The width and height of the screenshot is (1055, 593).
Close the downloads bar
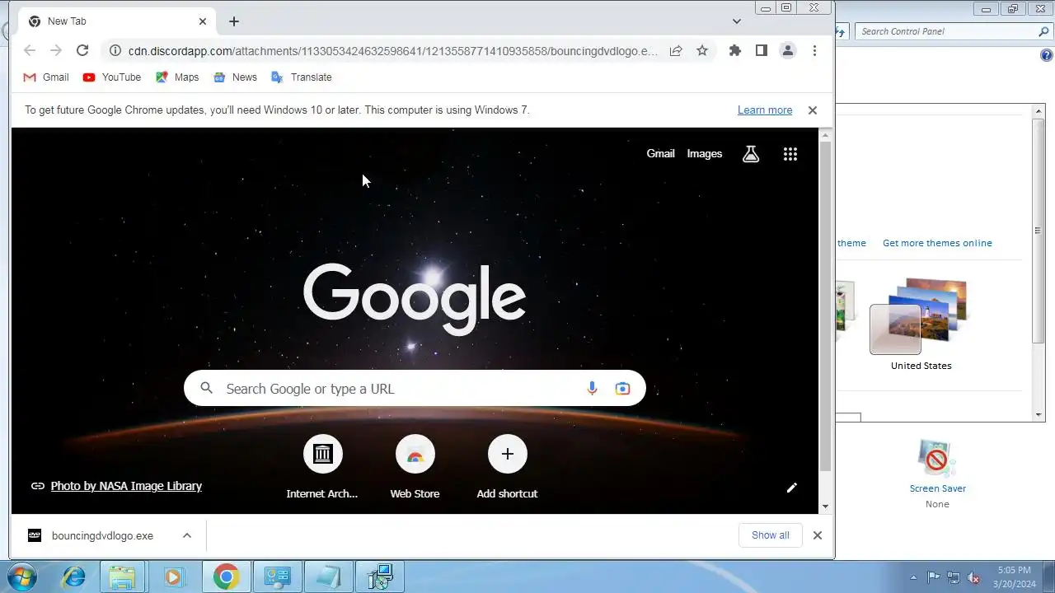pyautogui.click(x=818, y=535)
